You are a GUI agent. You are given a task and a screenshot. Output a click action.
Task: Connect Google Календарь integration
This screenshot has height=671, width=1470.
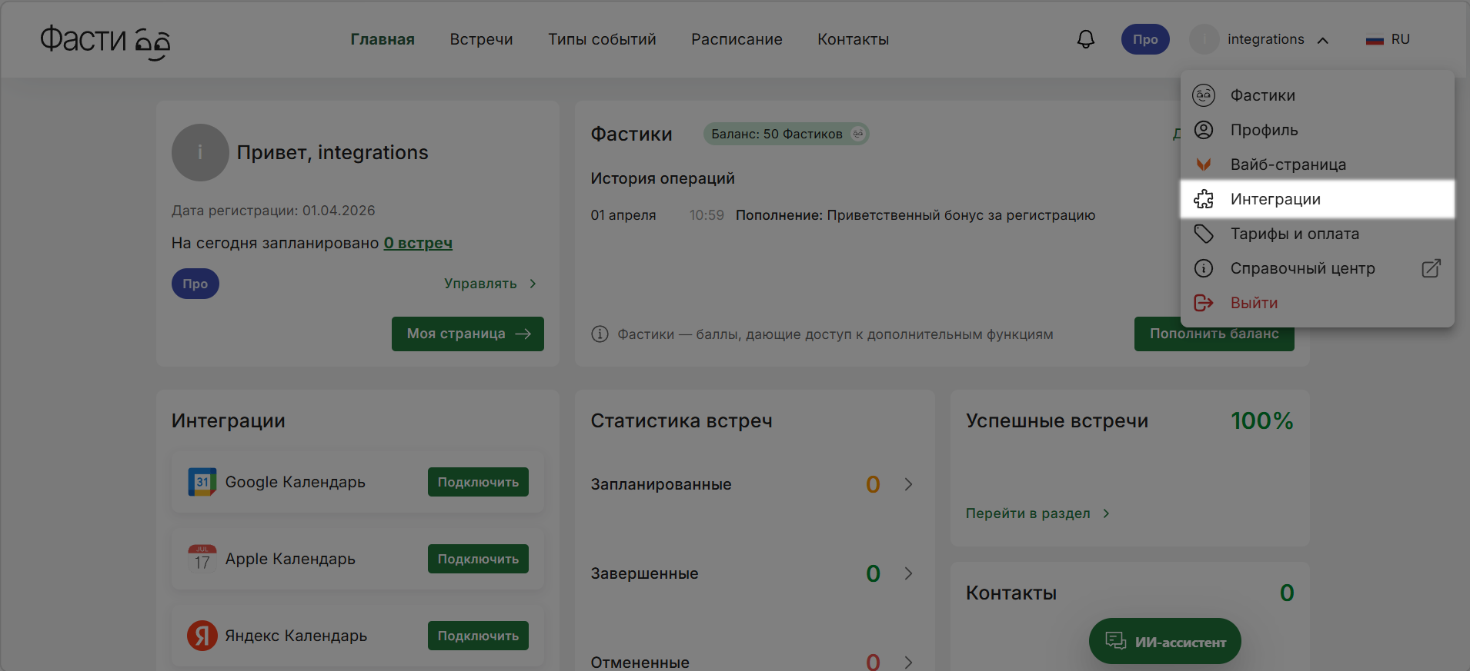coord(478,482)
